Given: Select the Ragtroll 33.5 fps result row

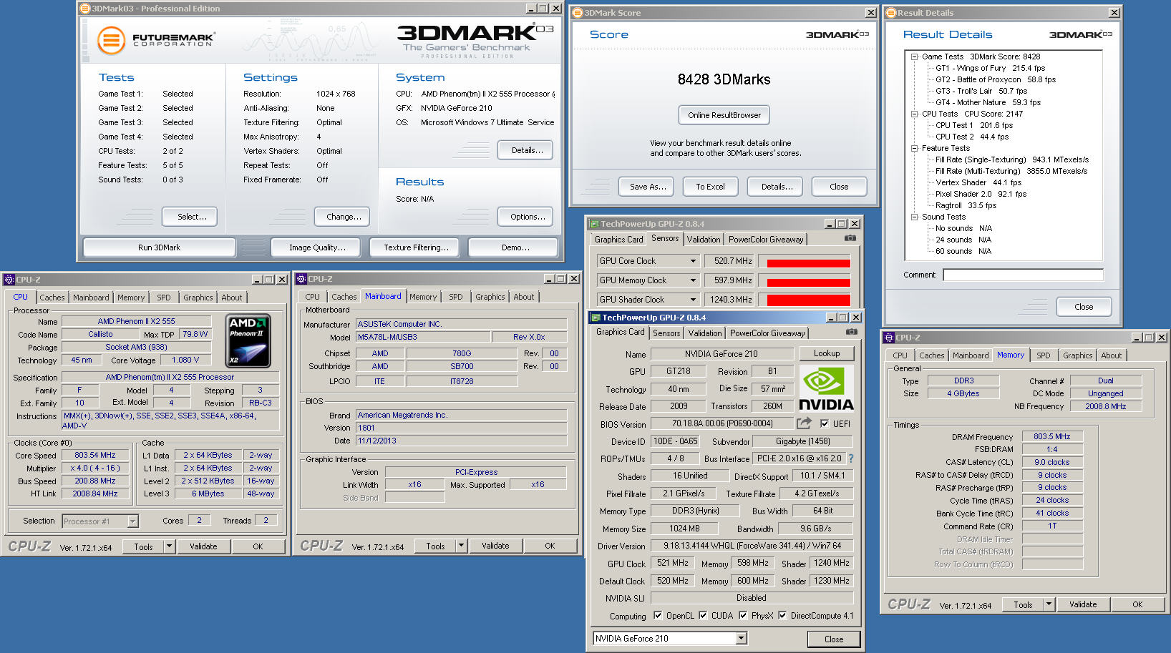Looking at the screenshot, I should [x=966, y=205].
